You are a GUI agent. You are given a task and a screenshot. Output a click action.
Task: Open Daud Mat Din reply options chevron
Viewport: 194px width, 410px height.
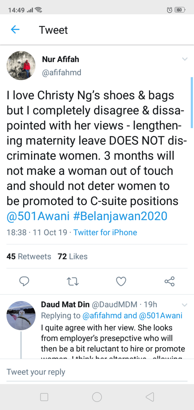click(185, 305)
